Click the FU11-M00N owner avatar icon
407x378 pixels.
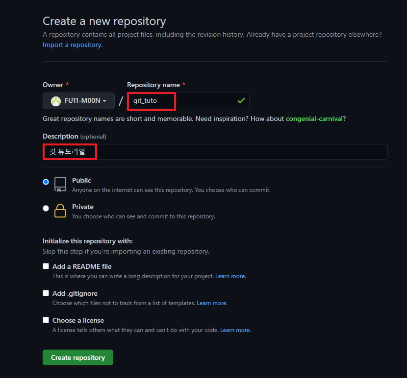coord(56,101)
